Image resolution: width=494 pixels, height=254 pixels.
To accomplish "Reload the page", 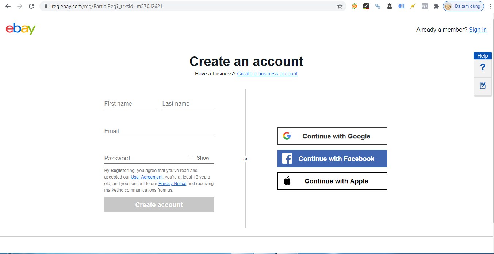I will click(31, 6).
